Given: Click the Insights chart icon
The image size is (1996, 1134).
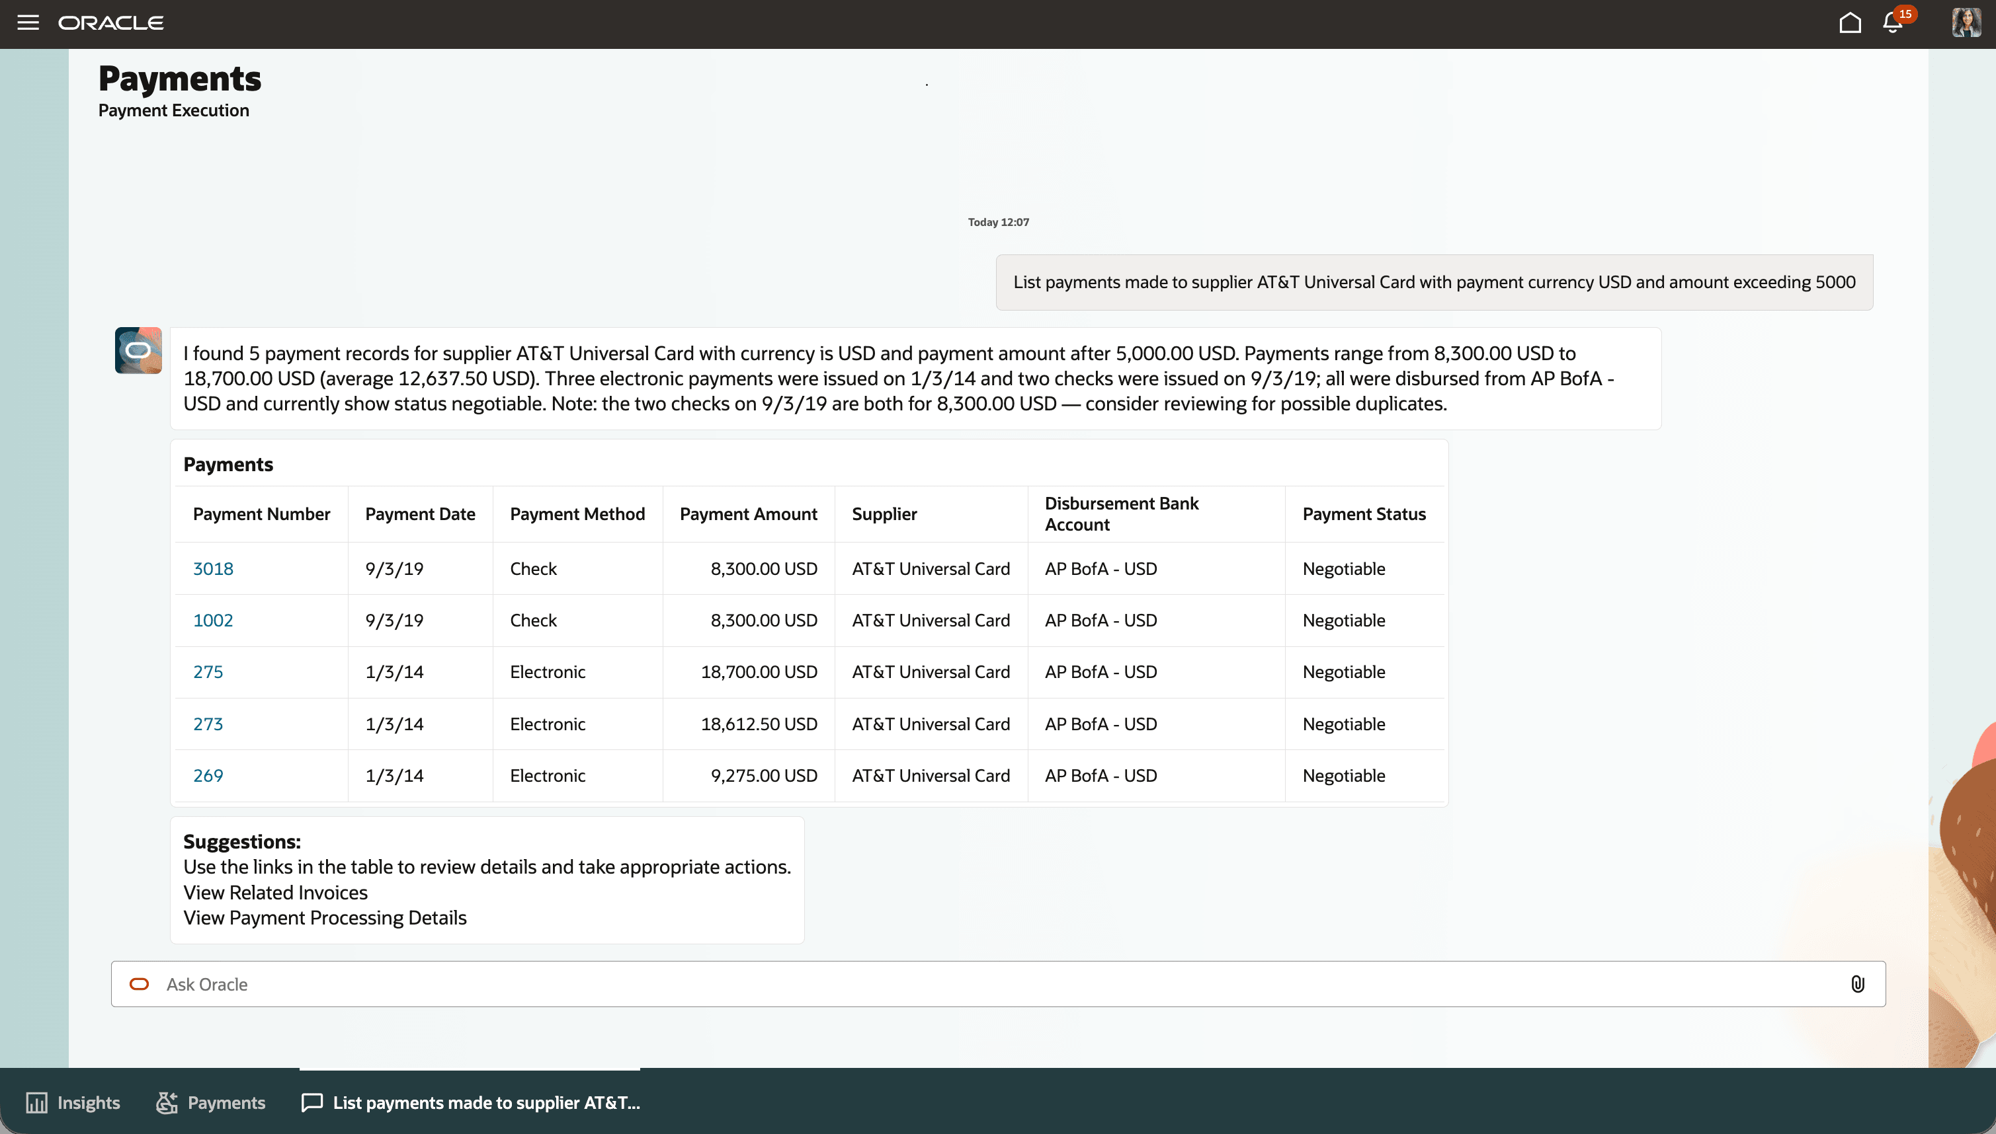Looking at the screenshot, I should [36, 1102].
